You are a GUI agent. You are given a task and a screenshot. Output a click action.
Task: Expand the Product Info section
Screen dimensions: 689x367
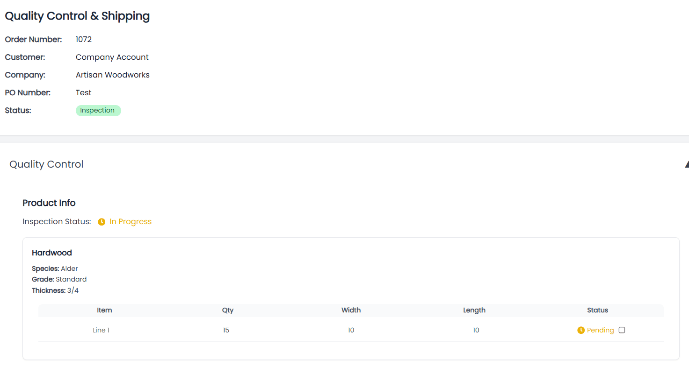click(49, 203)
